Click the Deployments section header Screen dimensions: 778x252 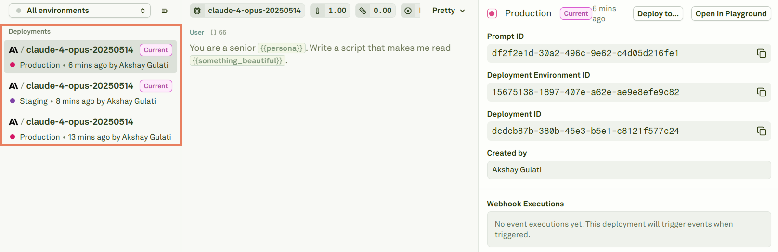[29, 31]
